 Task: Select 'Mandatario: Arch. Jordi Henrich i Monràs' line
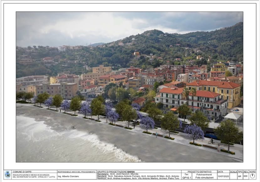tap(118, 174)
